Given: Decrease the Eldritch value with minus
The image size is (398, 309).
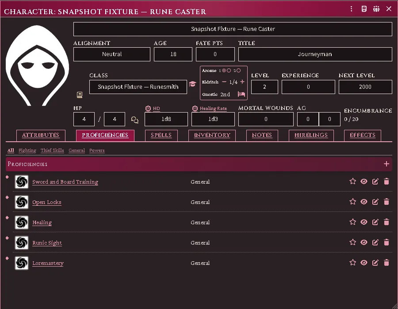Looking at the screenshot, I should 224,82.
